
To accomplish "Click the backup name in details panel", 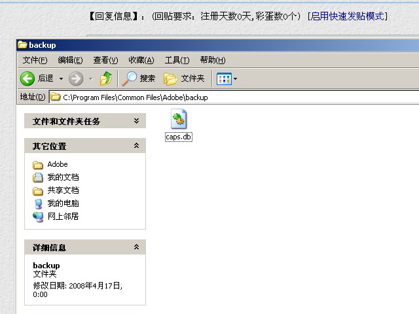I will point(46,266).
